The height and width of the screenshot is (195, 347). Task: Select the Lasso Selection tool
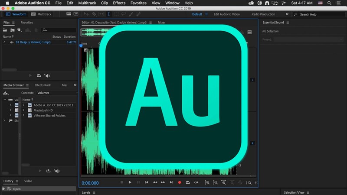pyautogui.click(x=124, y=14)
